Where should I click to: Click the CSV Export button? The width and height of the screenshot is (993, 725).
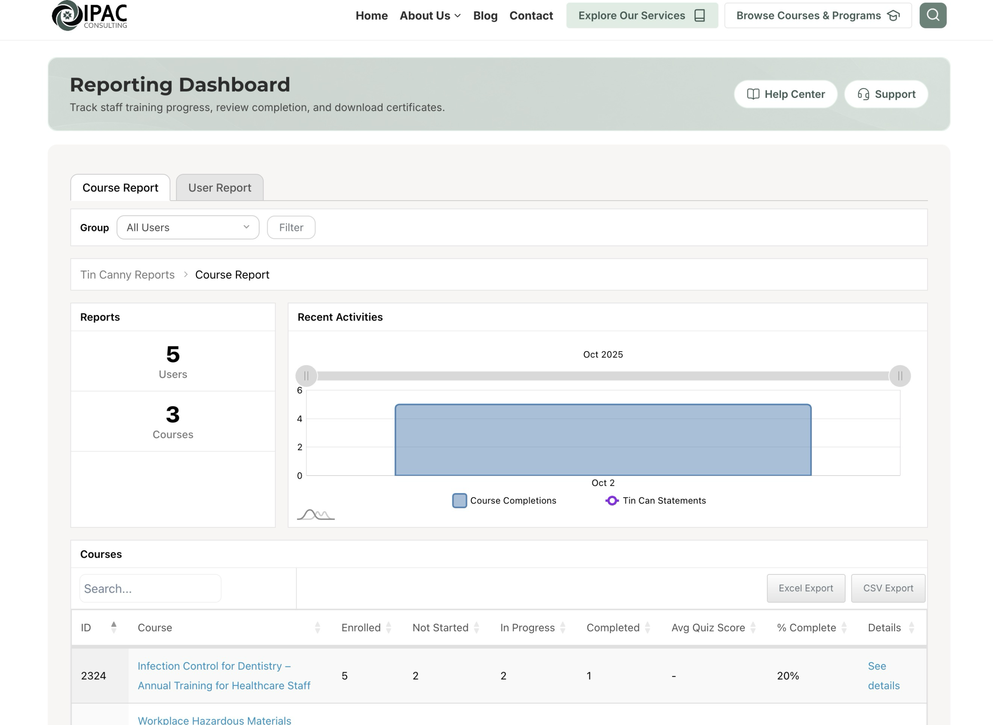tap(888, 588)
